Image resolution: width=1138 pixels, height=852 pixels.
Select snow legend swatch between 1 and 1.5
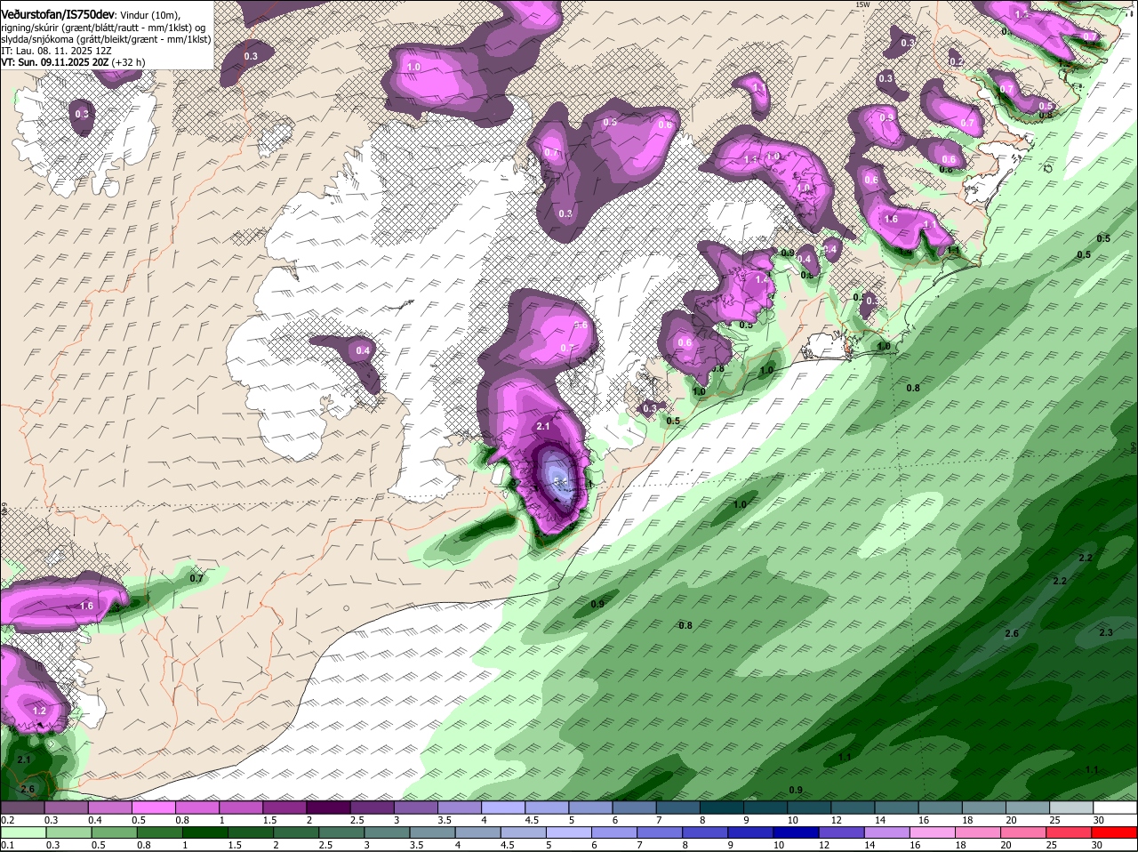coord(241,807)
